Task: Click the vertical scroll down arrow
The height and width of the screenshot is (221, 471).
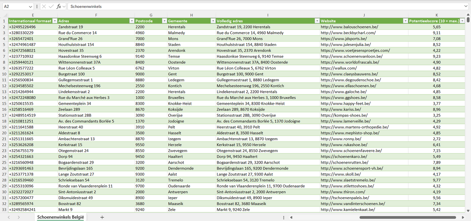Action: click(x=468, y=211)
